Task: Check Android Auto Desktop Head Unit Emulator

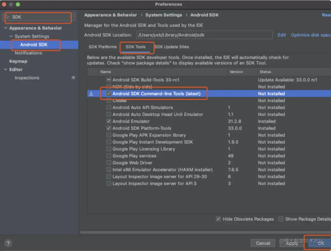Action: (x=109, y=114)
